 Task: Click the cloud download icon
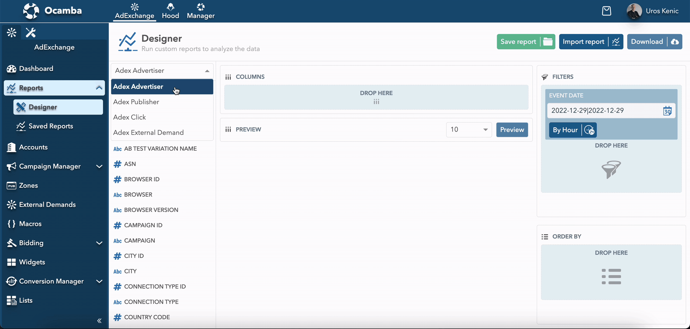tap(675, 42)
